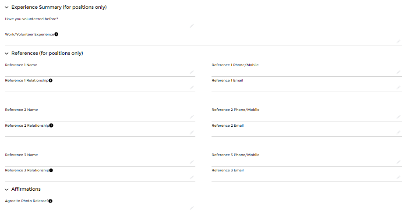Viewport: 406px width, 210px height.
Task: Click edit pencil for Reference 2 Email
Action: pyautogui.click(x=398, y=132)
